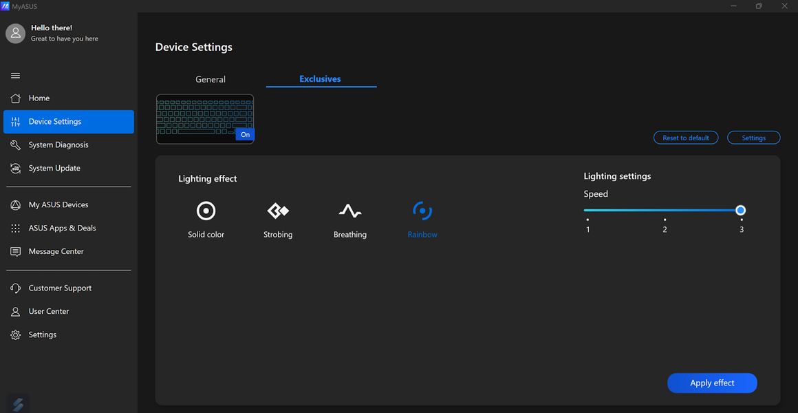Click the Strobing label
Screen dimensions: 798x413
278,235
